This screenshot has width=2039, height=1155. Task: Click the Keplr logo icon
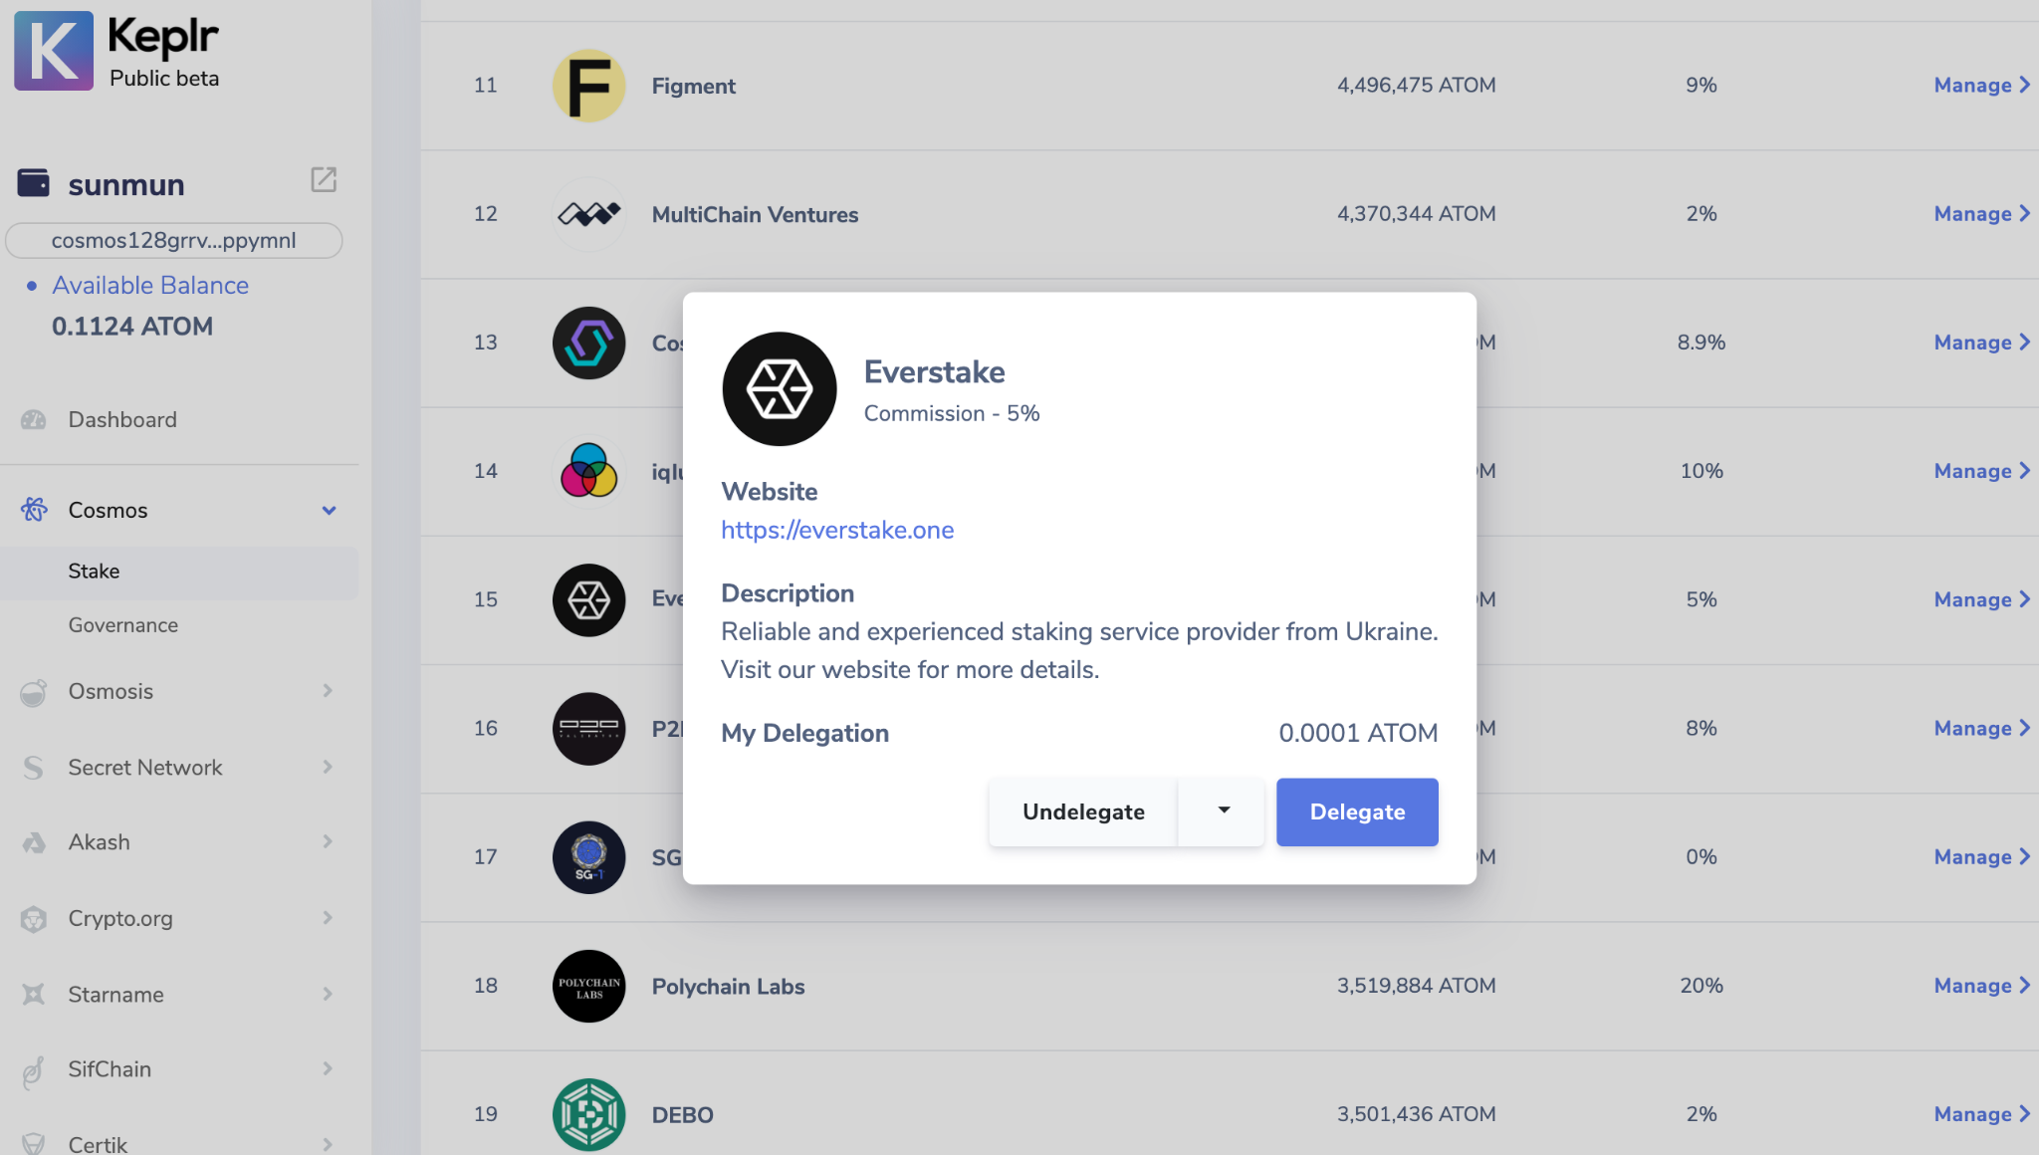pyautogui.click(x=54, y=51)
